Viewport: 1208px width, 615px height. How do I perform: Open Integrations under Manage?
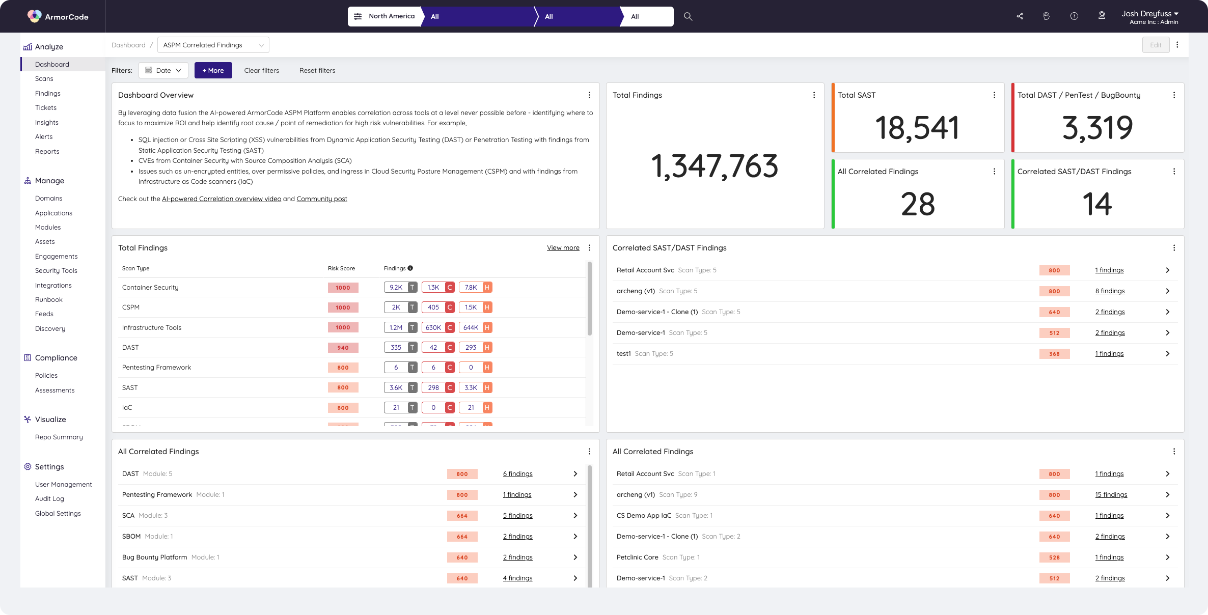(53, 286)
